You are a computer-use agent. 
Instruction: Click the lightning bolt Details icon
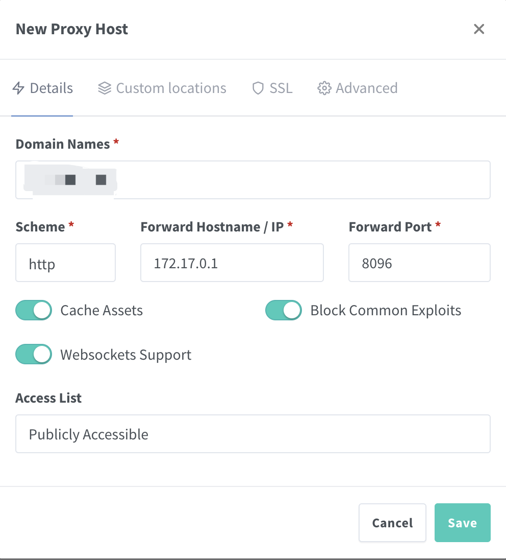point(18,88)
